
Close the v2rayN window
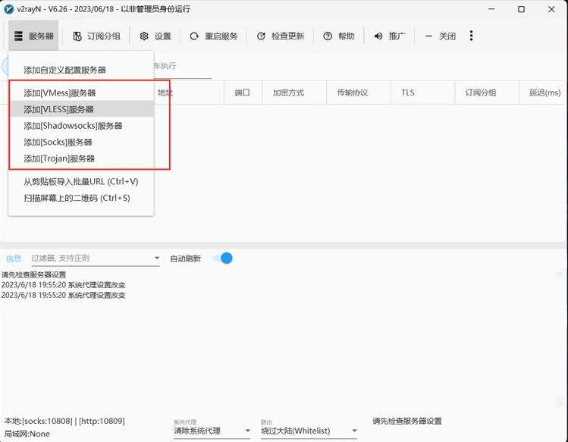click(551, 9)
